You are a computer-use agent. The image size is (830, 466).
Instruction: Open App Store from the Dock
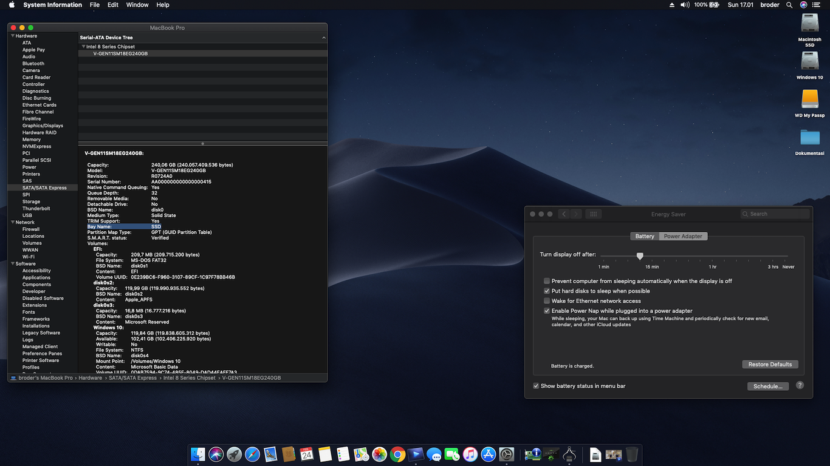click(489, 454)
